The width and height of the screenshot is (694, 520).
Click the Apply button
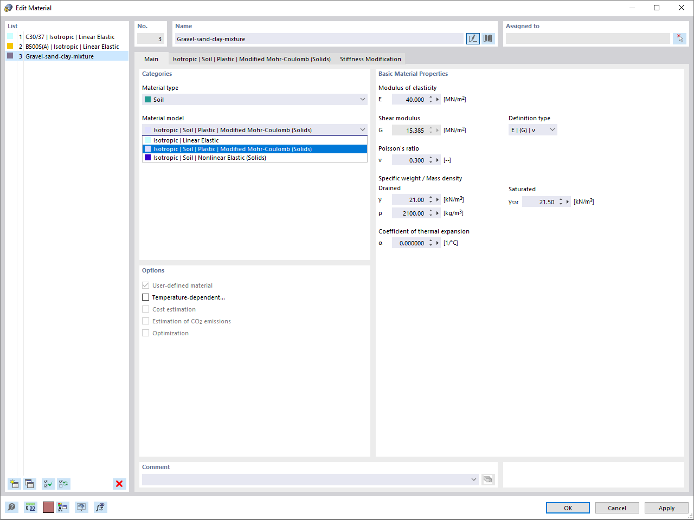point(666,508)
